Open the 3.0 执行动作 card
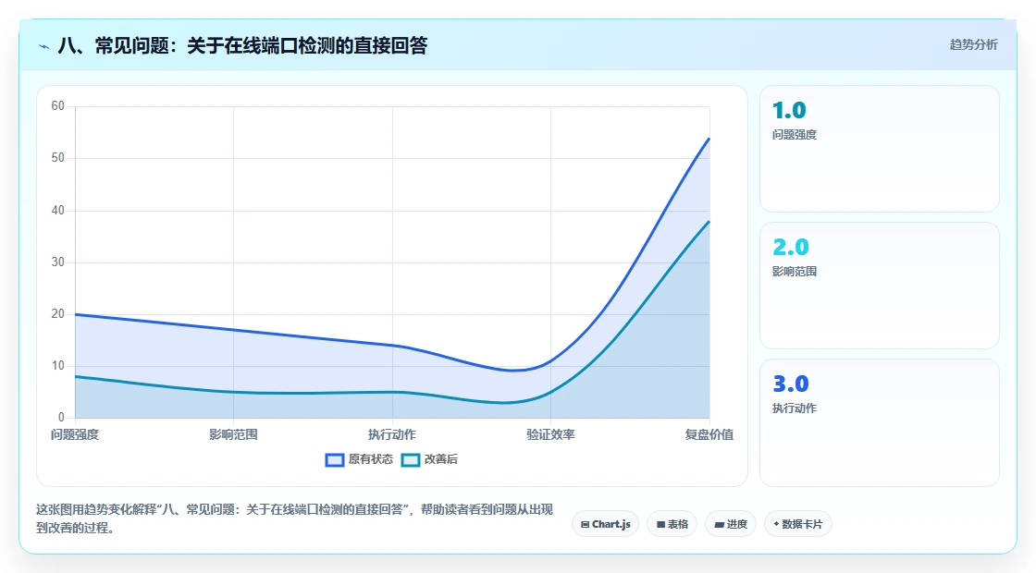This screenshot has height=573, width=1036. [880, 422]
